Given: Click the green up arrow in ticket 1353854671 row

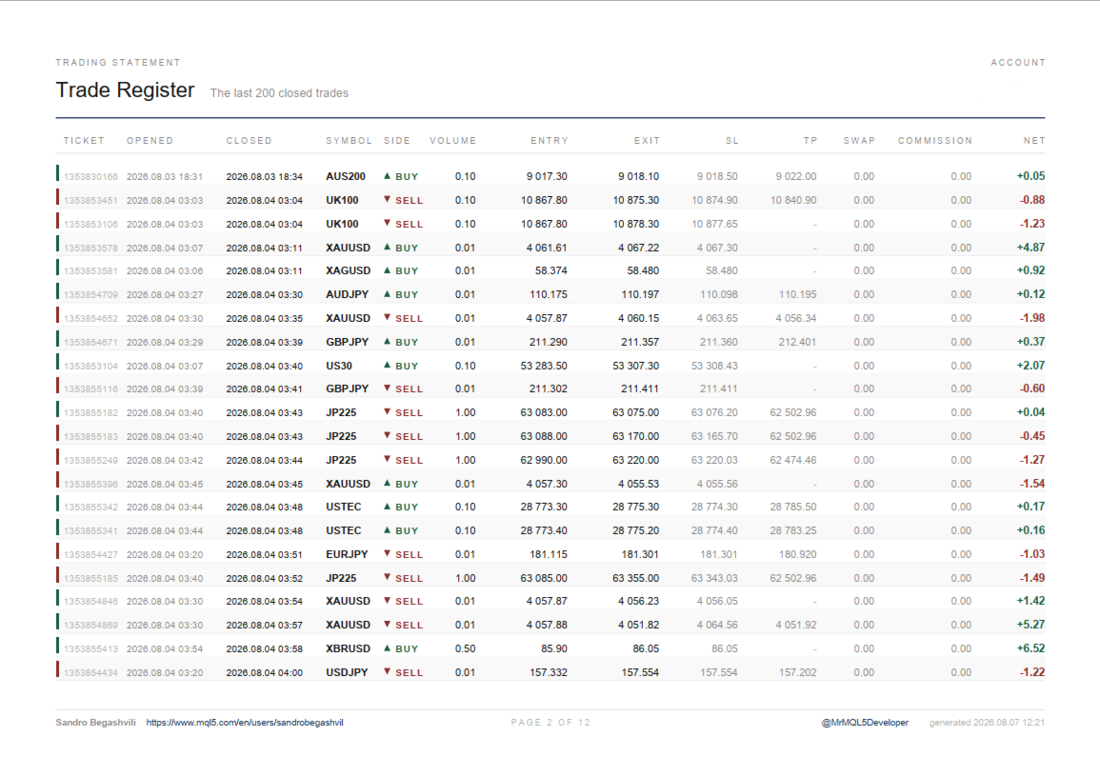Looking at the screenshot, I should click(387, 342).
